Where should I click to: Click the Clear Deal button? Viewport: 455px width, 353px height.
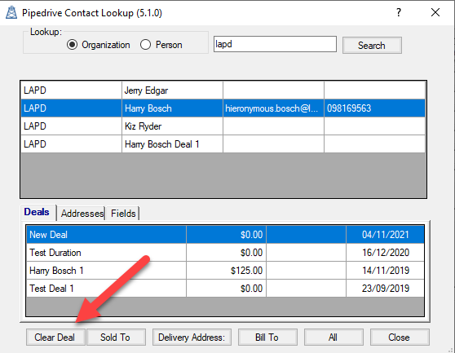(x=55, y=337)
